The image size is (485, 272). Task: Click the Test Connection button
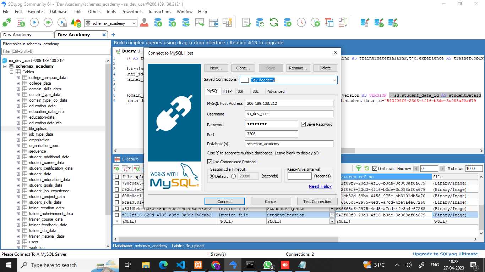point(317,202)
